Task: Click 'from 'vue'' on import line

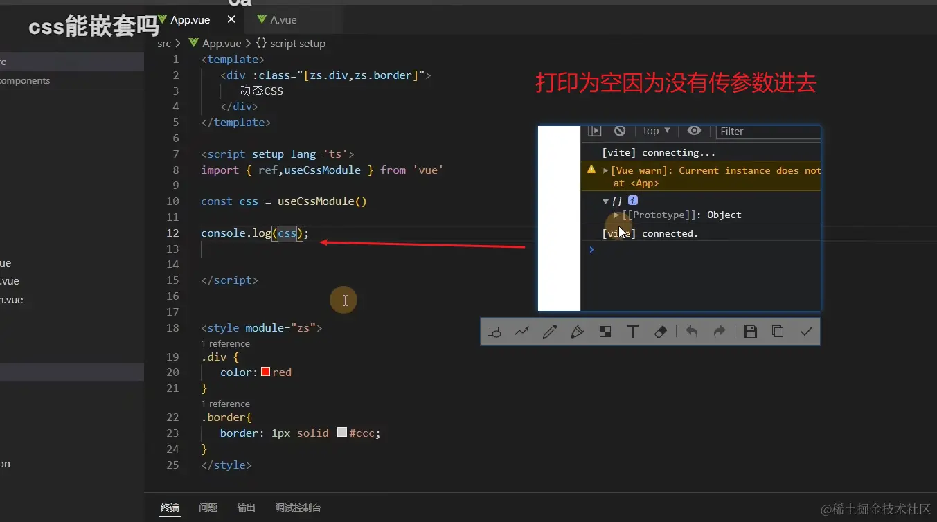Action: [x=411, y=170]
